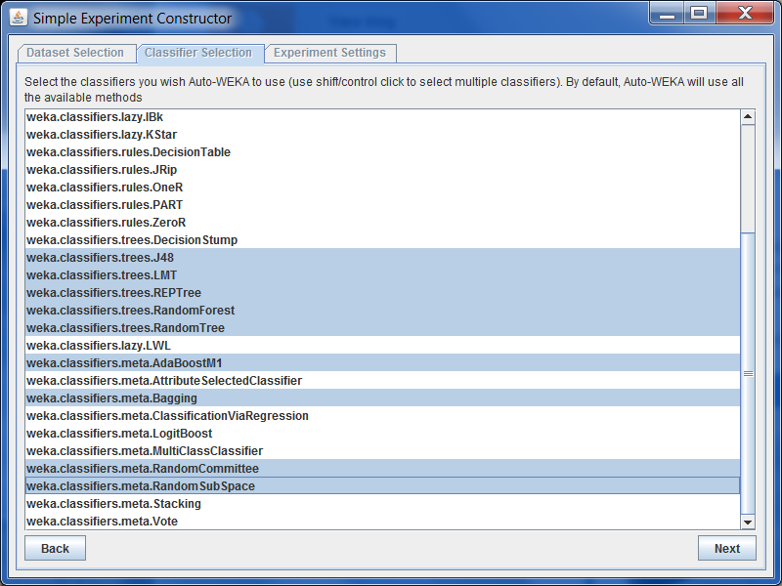Select weka.classifiers.lazy.IBk
This screenshot has height=586, width=782.
pos(382,117)
